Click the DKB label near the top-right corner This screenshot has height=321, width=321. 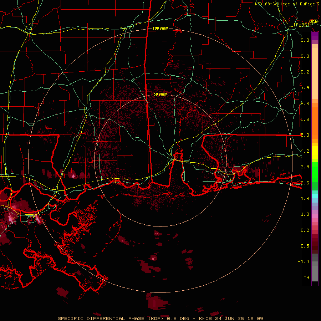click(314, 21)
